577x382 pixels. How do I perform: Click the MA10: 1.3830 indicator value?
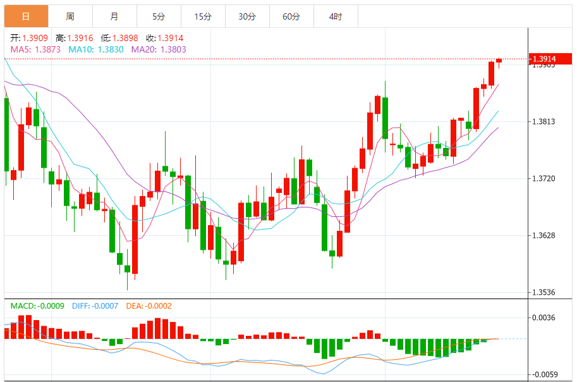click(95, 49)
